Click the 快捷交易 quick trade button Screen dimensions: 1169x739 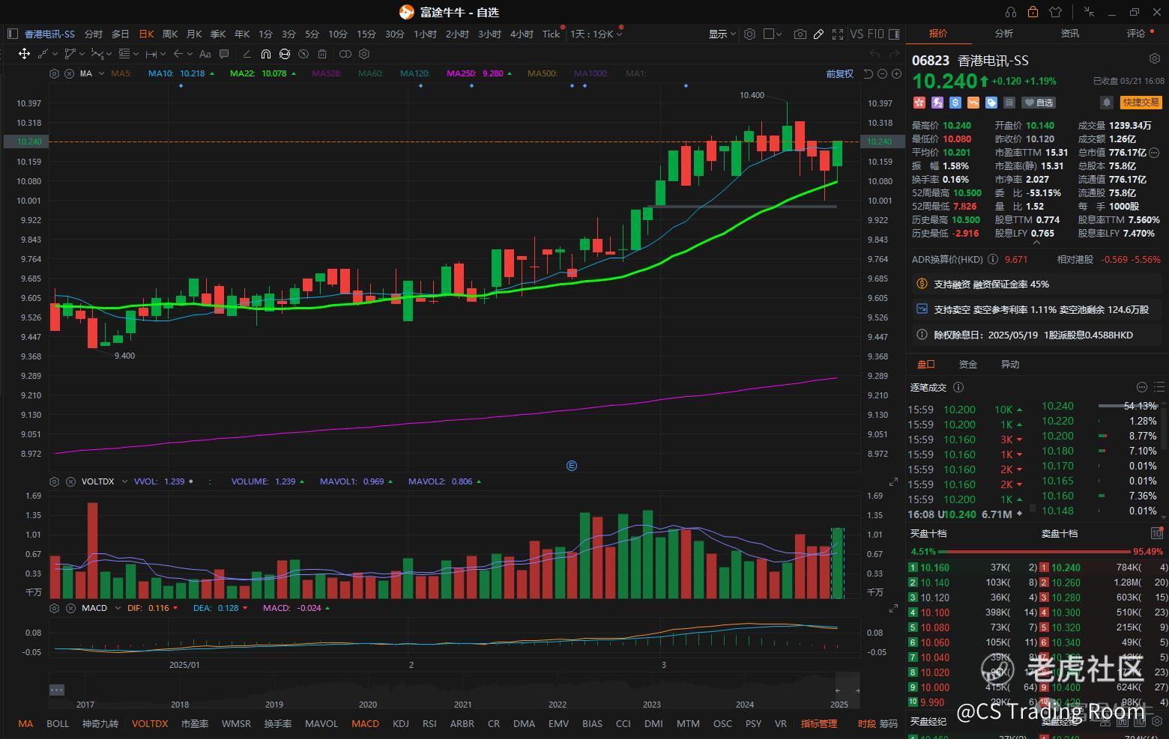[x=1141, y=103]
